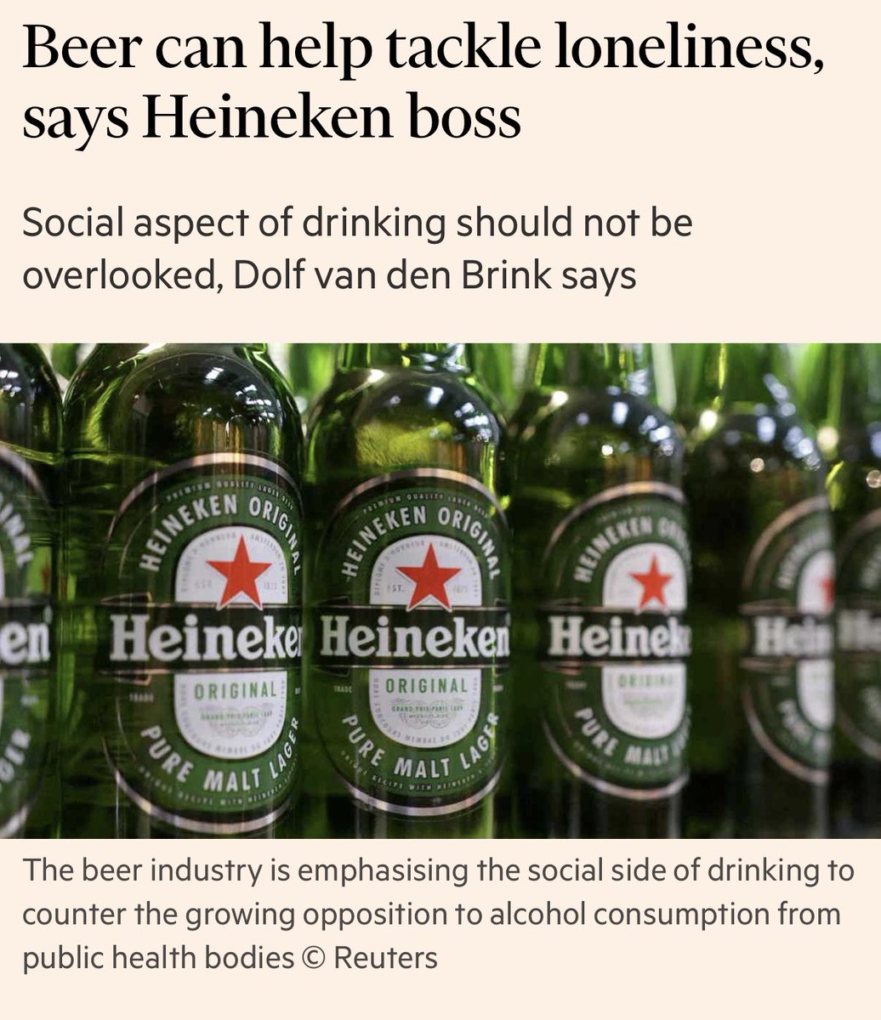881x1020 pixels.
Task: Click the words 'public health bodies' in the caption
Action: point(158,958)
